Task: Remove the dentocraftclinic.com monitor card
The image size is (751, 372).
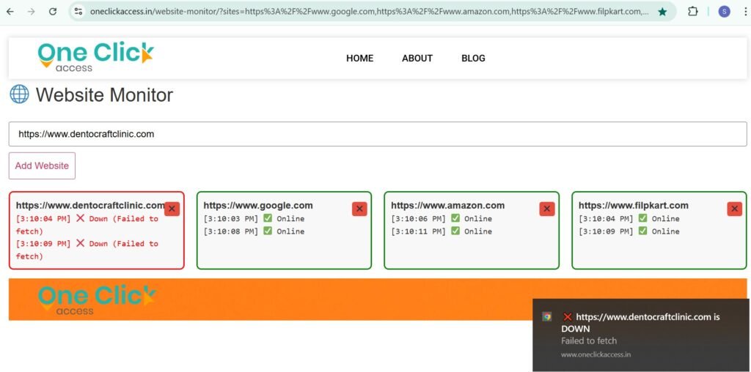Action: (x=172, y=209)
